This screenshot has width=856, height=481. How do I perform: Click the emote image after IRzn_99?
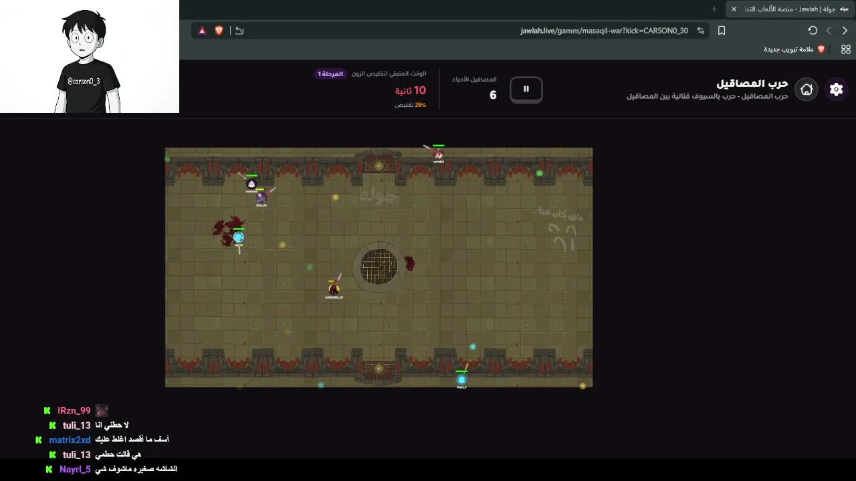pyautogui.click(x=102, y=411)
